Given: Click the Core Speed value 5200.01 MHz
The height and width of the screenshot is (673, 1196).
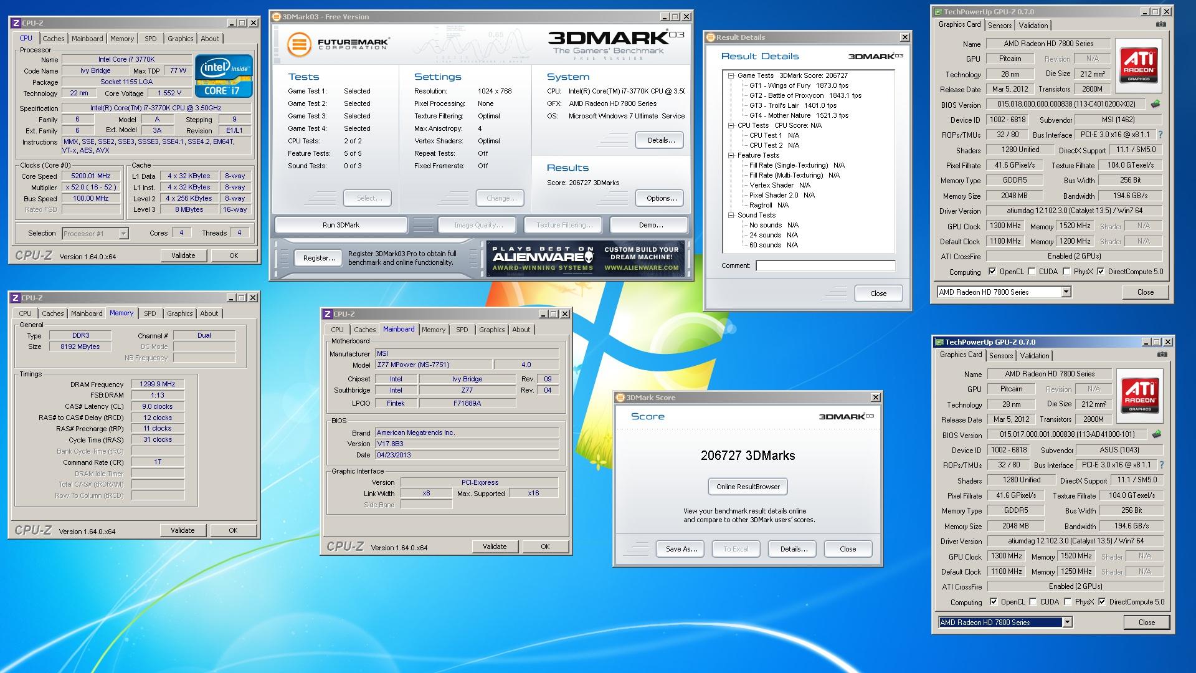Looking at the screenshot, I should 91,176.
